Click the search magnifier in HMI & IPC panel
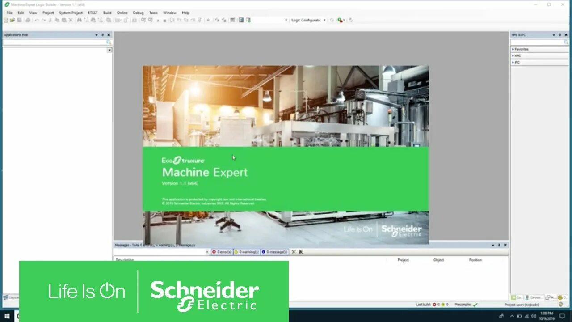 pyautogui.click(x=566, y=42)
